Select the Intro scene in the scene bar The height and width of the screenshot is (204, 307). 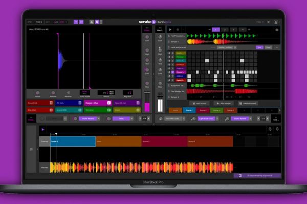point(176,110)
